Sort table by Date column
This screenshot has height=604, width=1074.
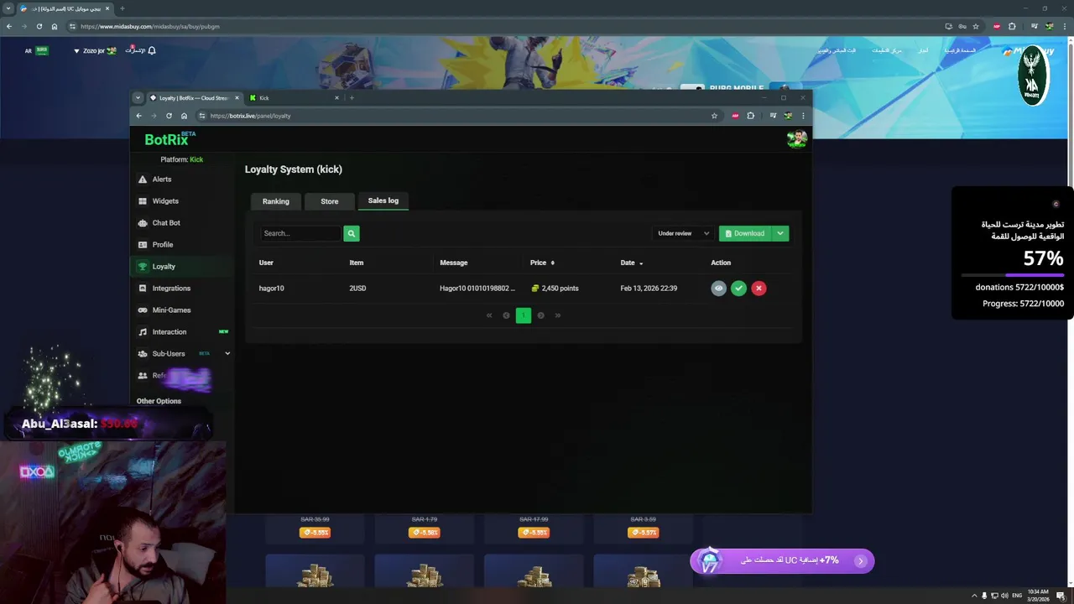click(631, 263)
